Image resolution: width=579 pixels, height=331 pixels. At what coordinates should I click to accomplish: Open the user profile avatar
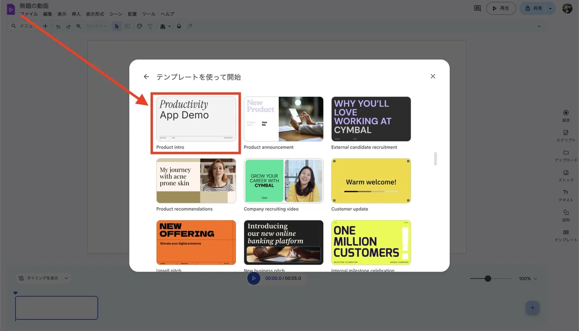pos(567,8)
